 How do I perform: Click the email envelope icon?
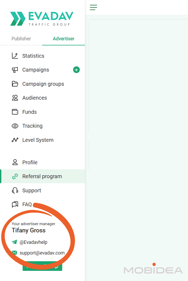(x=14, y=253)
